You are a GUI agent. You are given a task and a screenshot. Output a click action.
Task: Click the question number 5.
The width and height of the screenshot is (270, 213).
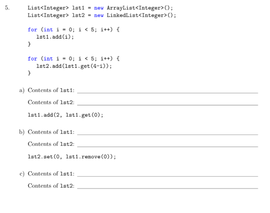[7, 8]
